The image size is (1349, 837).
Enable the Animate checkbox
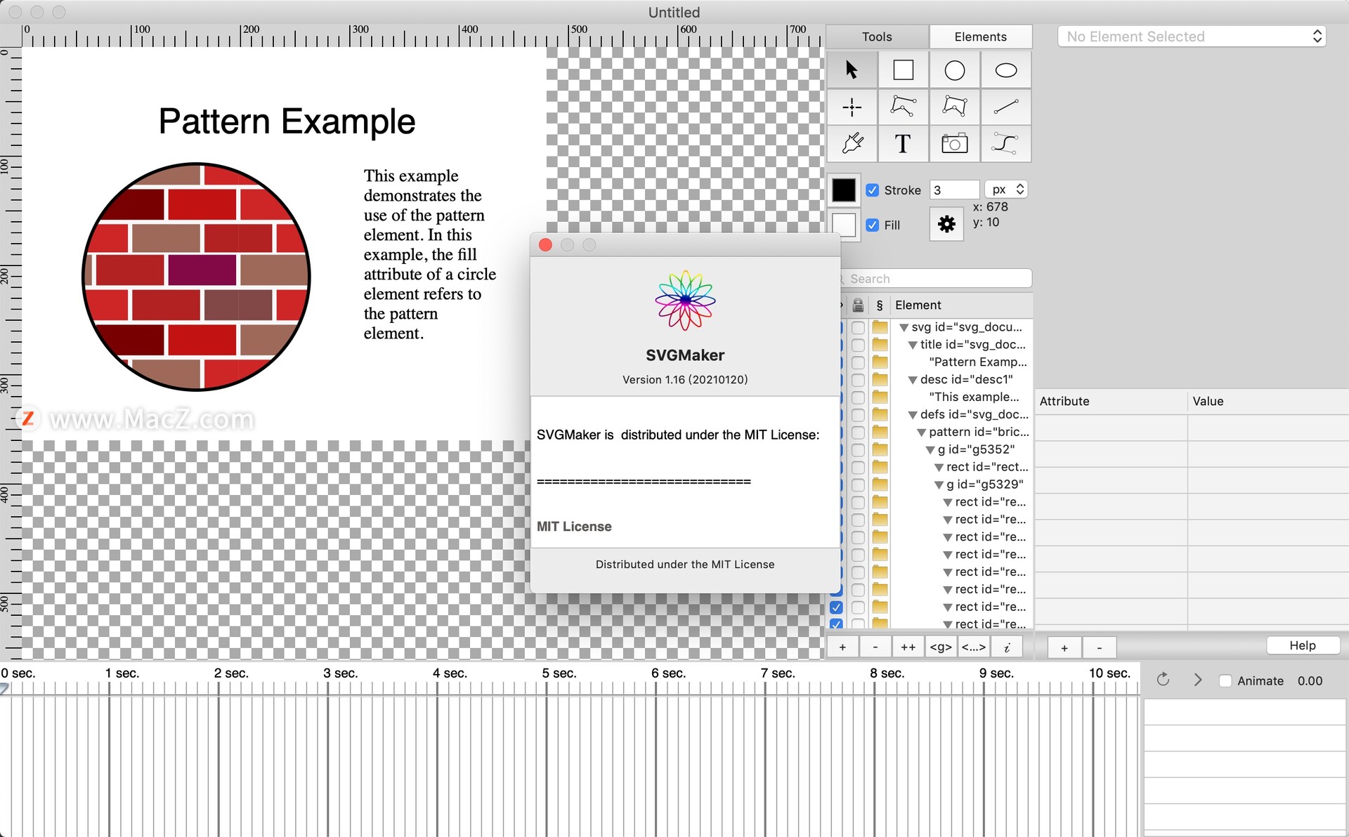[1225, 680]
